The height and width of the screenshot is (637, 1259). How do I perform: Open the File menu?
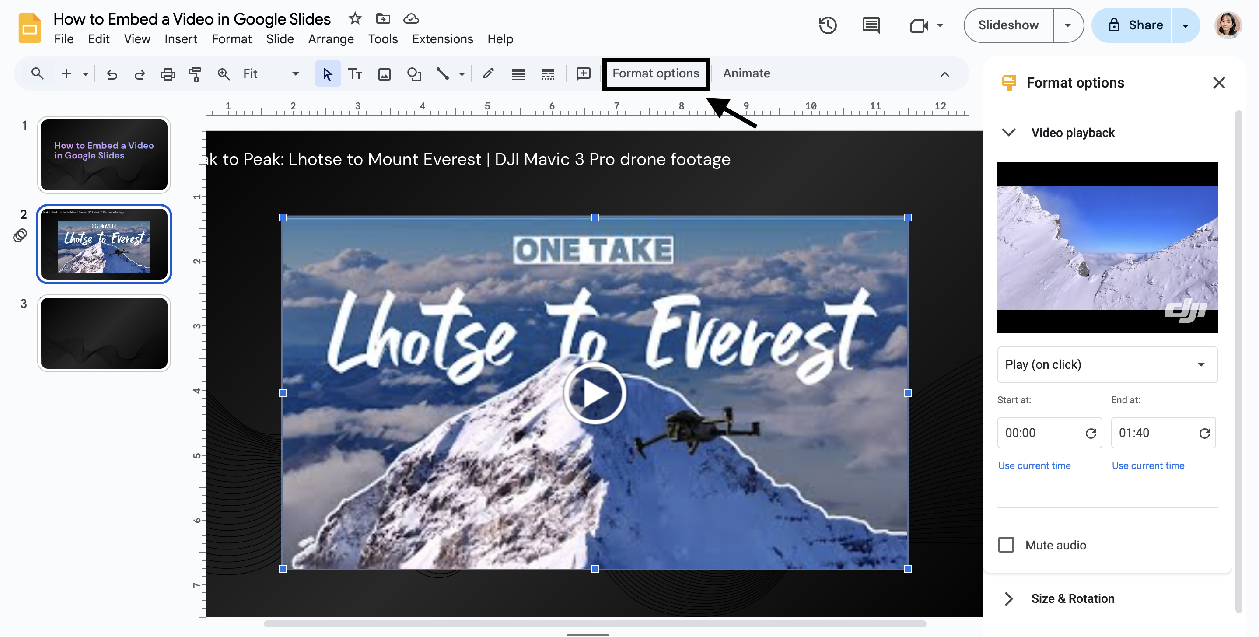[x=64, y=39]
